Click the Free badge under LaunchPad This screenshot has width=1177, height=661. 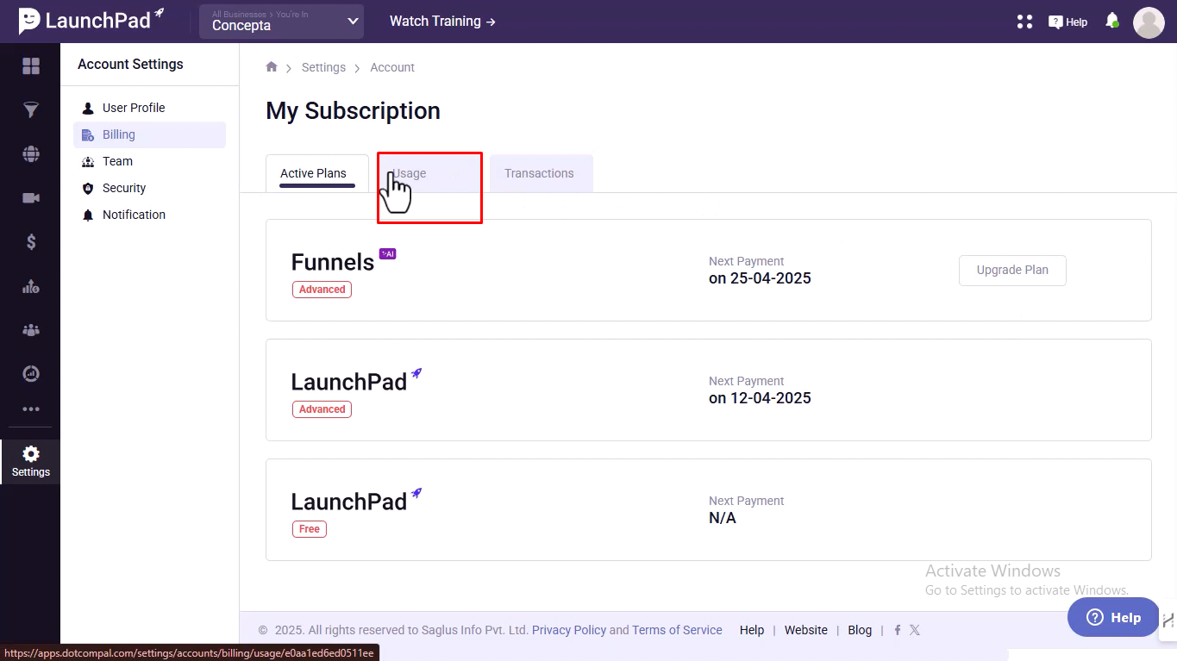[310, 529]
